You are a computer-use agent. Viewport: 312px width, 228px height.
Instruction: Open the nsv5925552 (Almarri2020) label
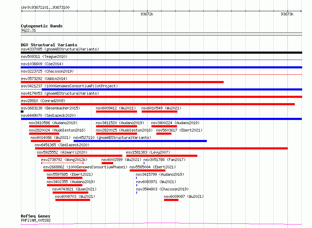click(x=62, y=152)
